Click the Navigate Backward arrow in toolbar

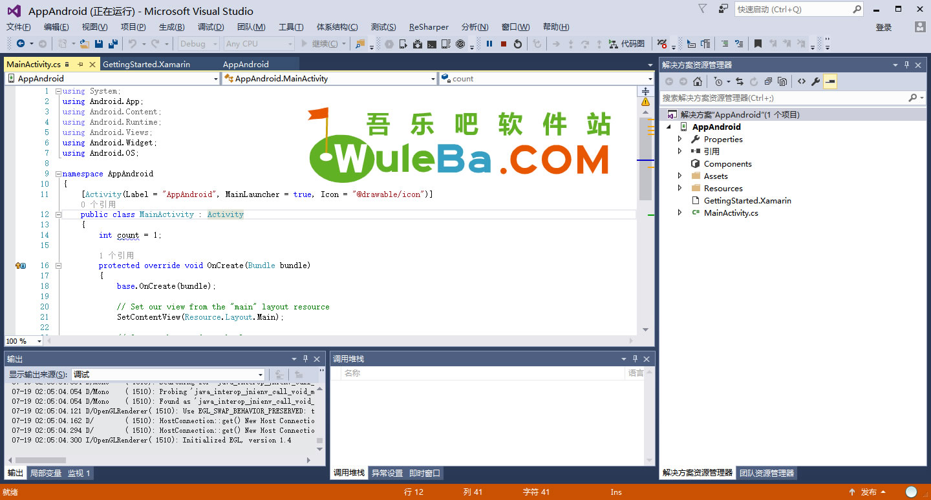coord(21,44)
